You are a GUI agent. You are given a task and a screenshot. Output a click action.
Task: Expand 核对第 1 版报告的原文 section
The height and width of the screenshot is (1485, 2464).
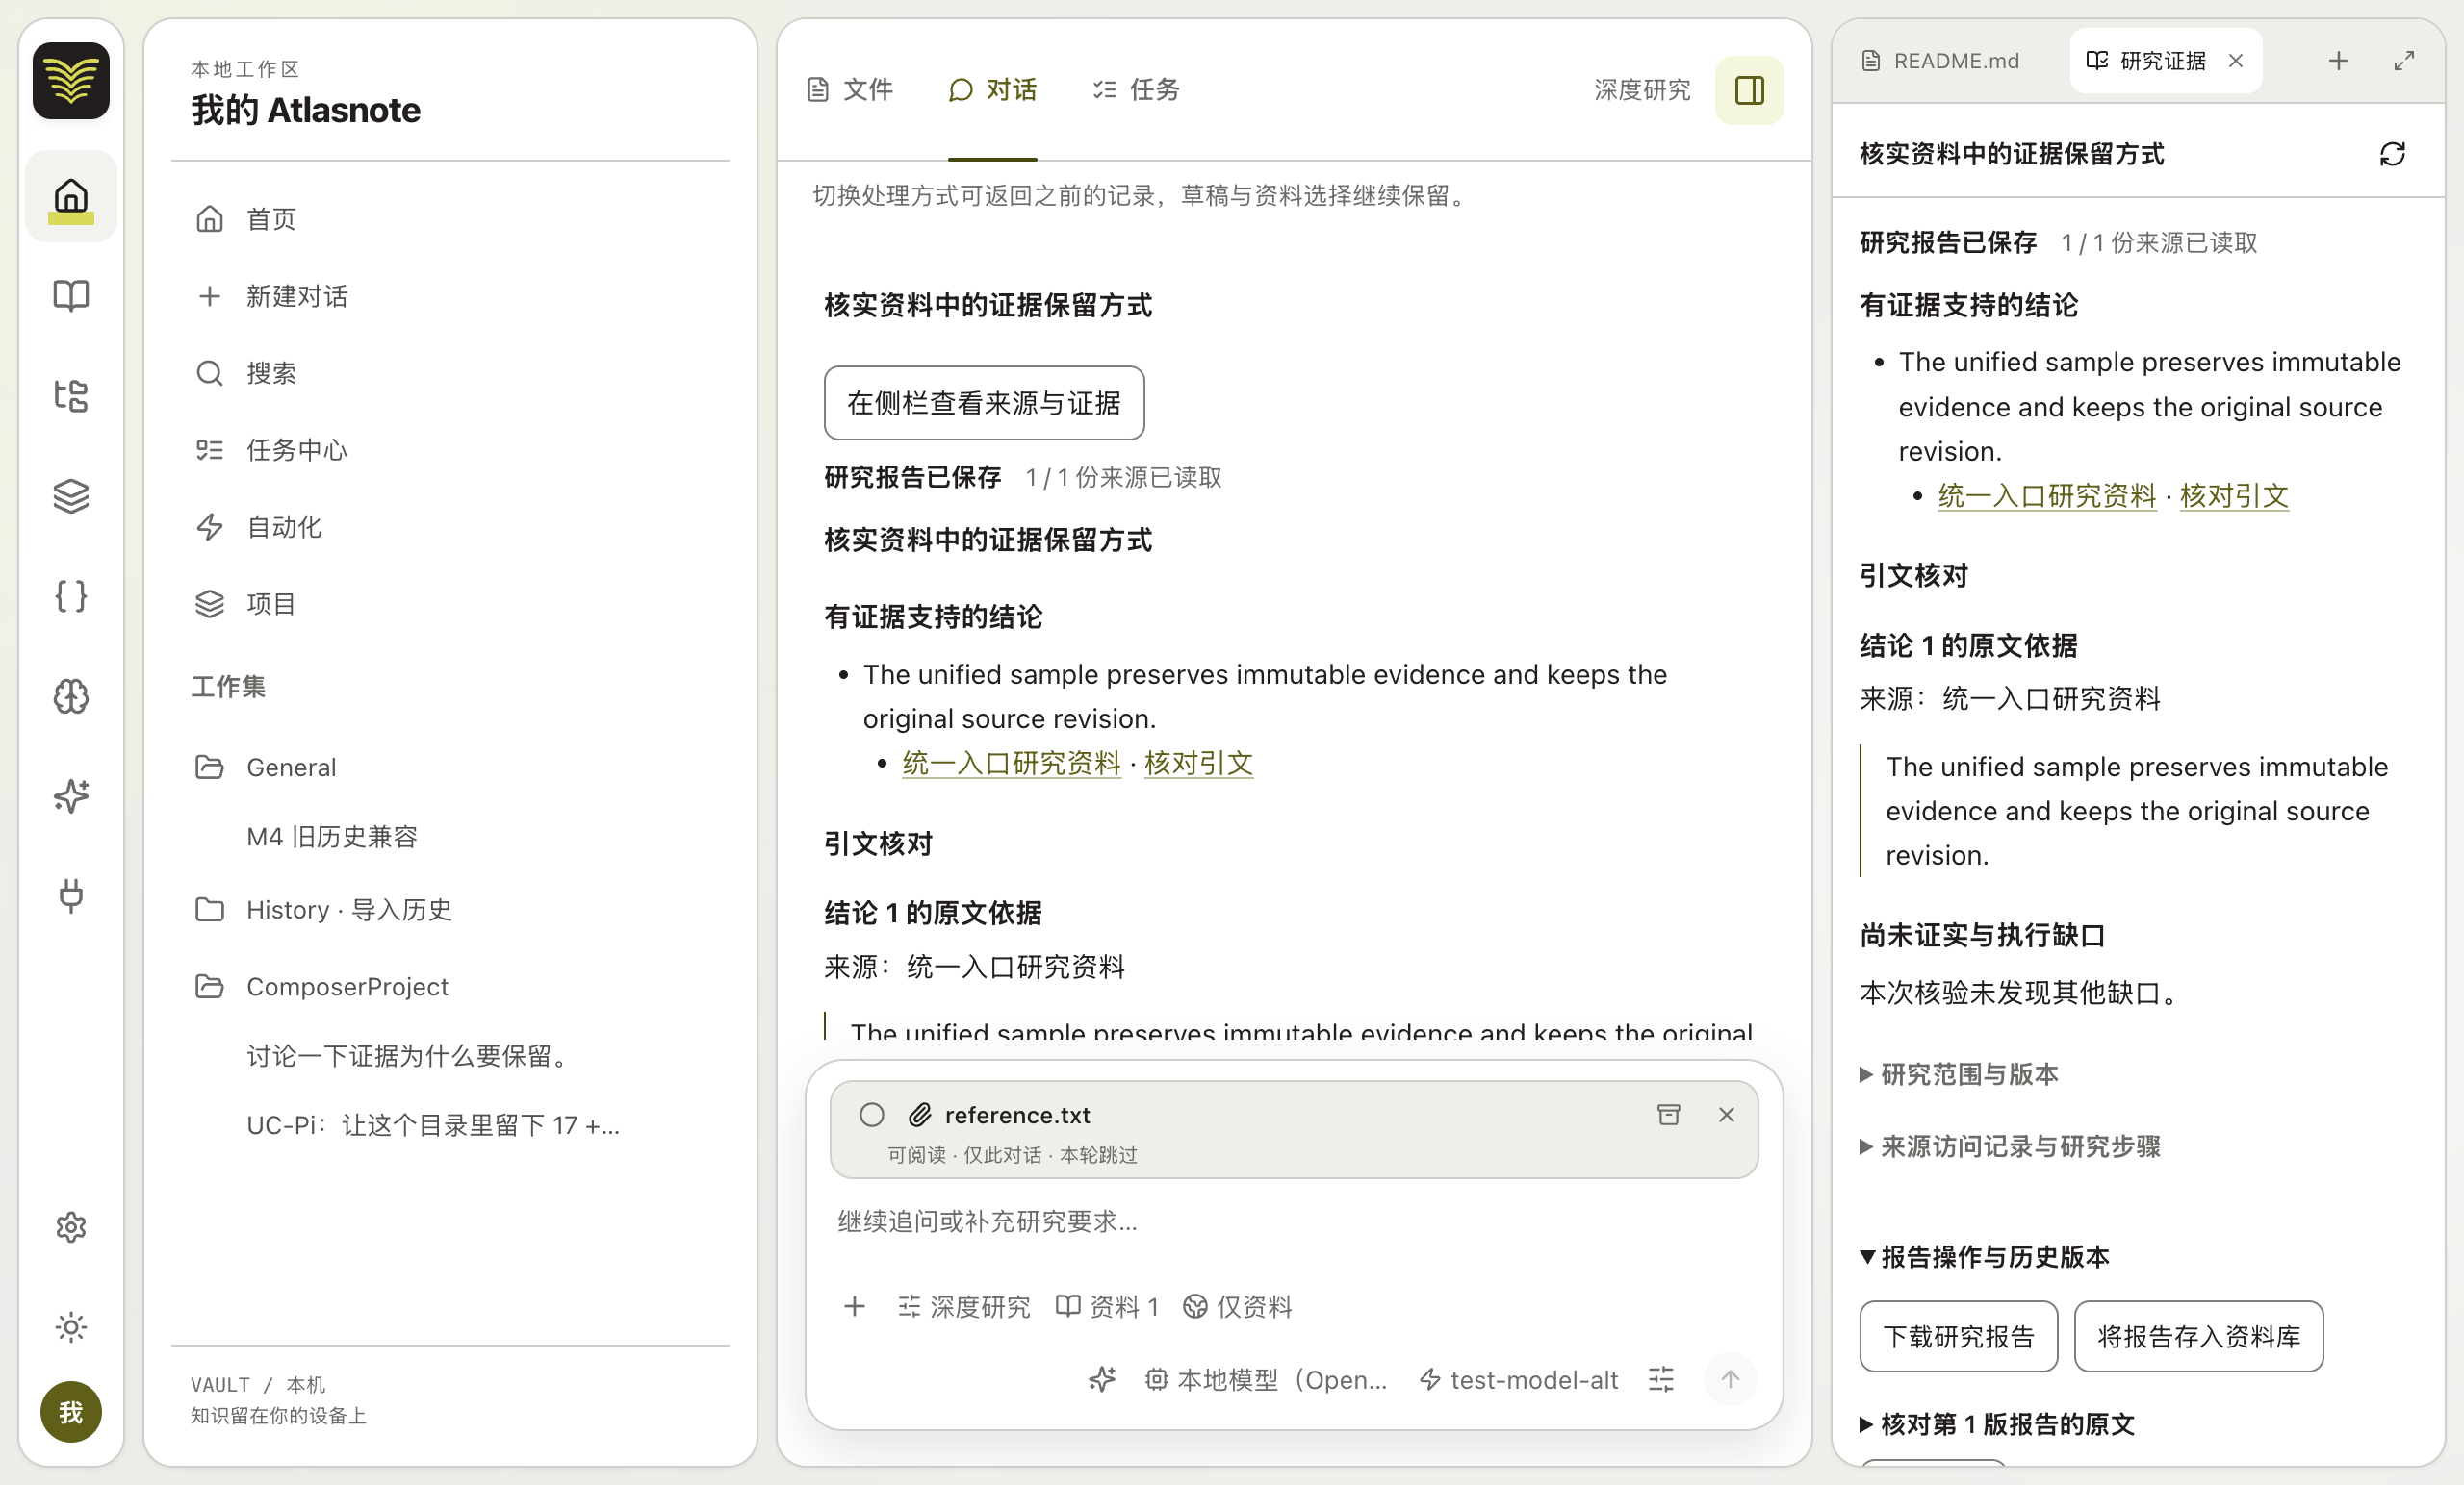coord(1997,1424)
